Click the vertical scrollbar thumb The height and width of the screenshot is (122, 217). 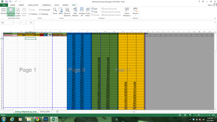click(x=216, y=42)
